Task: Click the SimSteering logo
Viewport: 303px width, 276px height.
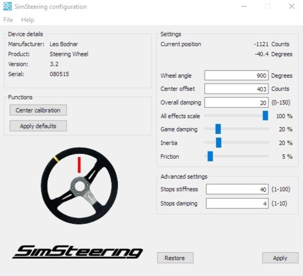Action: click(78, 252)
